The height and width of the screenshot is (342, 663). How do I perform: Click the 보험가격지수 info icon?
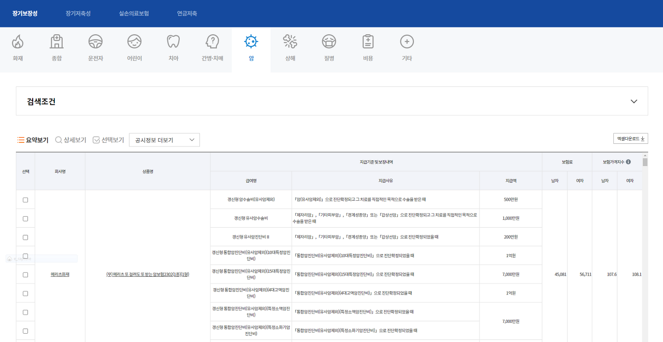point(628,162)
